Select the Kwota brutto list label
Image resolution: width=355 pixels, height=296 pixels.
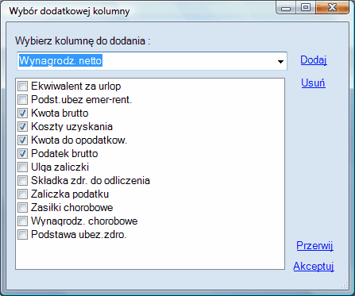click(60, 113)
